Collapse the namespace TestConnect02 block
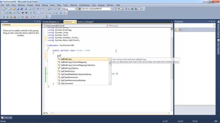This screenshot has height=123, width=220. [47, 45]
